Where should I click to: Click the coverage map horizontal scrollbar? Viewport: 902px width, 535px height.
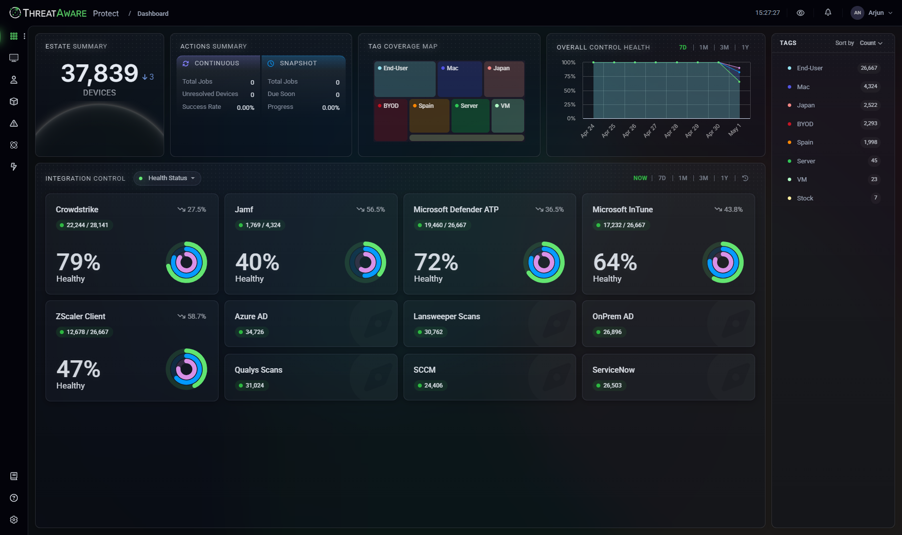coord(467,138)
